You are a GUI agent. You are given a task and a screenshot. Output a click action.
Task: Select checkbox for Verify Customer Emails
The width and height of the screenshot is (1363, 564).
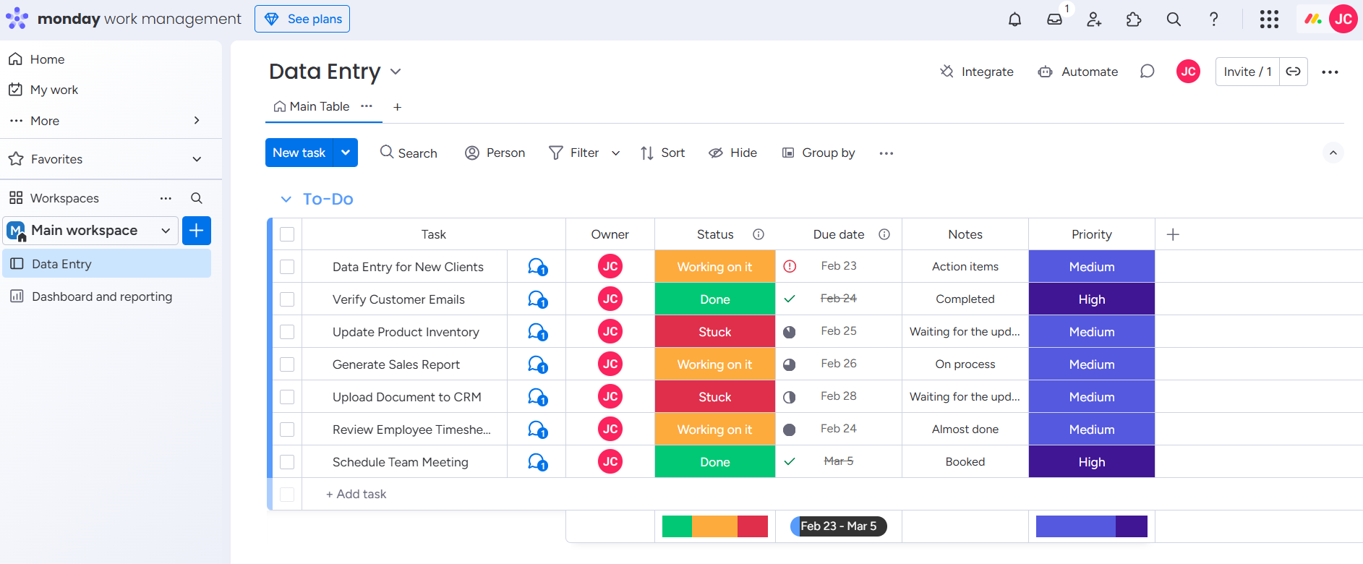[x=287, y=299]
